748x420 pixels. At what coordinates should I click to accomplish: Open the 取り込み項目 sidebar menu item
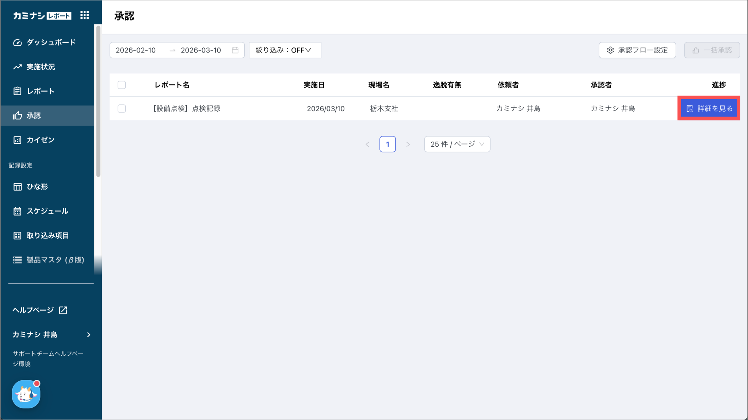pyautogui.click(x=47, y=236)
